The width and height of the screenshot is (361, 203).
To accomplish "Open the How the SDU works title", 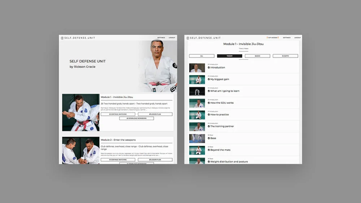I will point(222,103).
